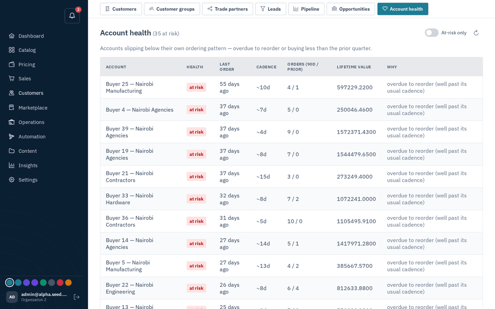Click the Lifetime Value column header
495x309 pixels.
(x=354, y=67)
